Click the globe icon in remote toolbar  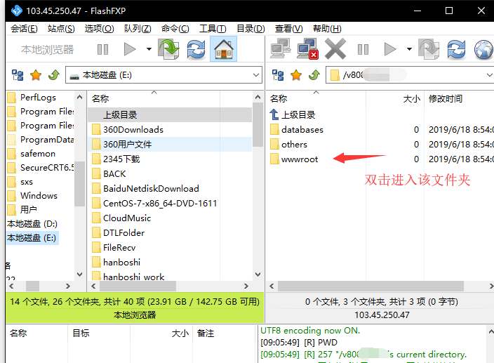point(483,49)
